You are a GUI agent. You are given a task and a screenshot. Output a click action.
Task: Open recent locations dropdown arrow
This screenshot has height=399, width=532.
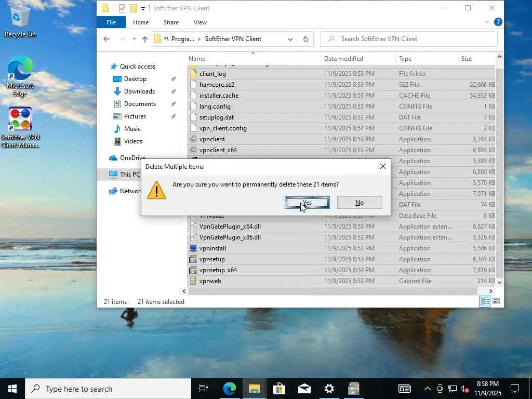135,39
